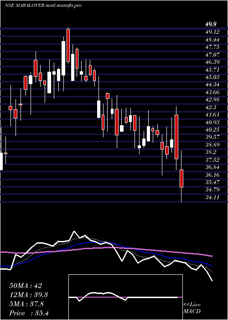Click the 38.2 price axis label
The image size is (228, 320).
[211, 152]
